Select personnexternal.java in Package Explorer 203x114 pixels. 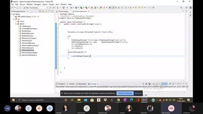29,55
